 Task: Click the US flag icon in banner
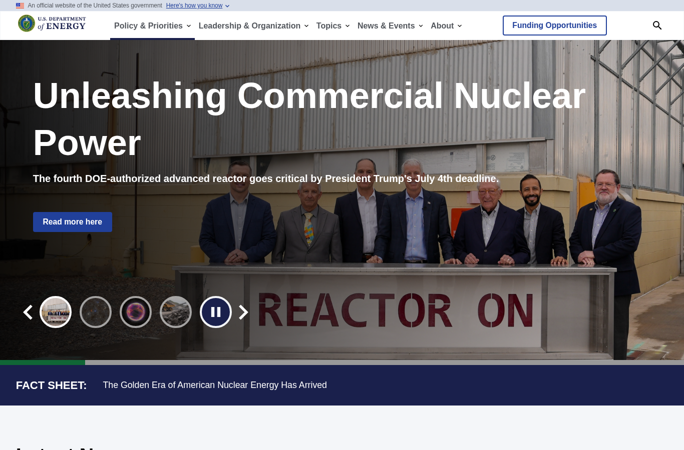click(x=20, y=5)
